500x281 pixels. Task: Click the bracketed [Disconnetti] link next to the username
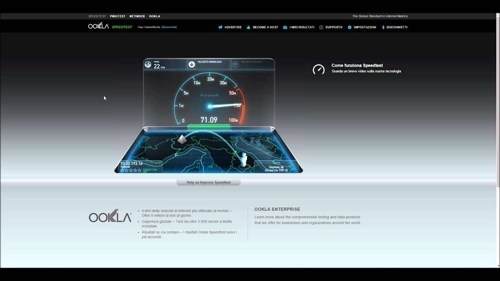point(169,27)
